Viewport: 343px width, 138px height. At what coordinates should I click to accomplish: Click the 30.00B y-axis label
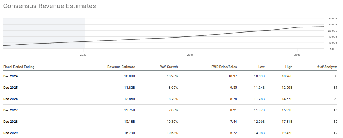click(332, 19)
